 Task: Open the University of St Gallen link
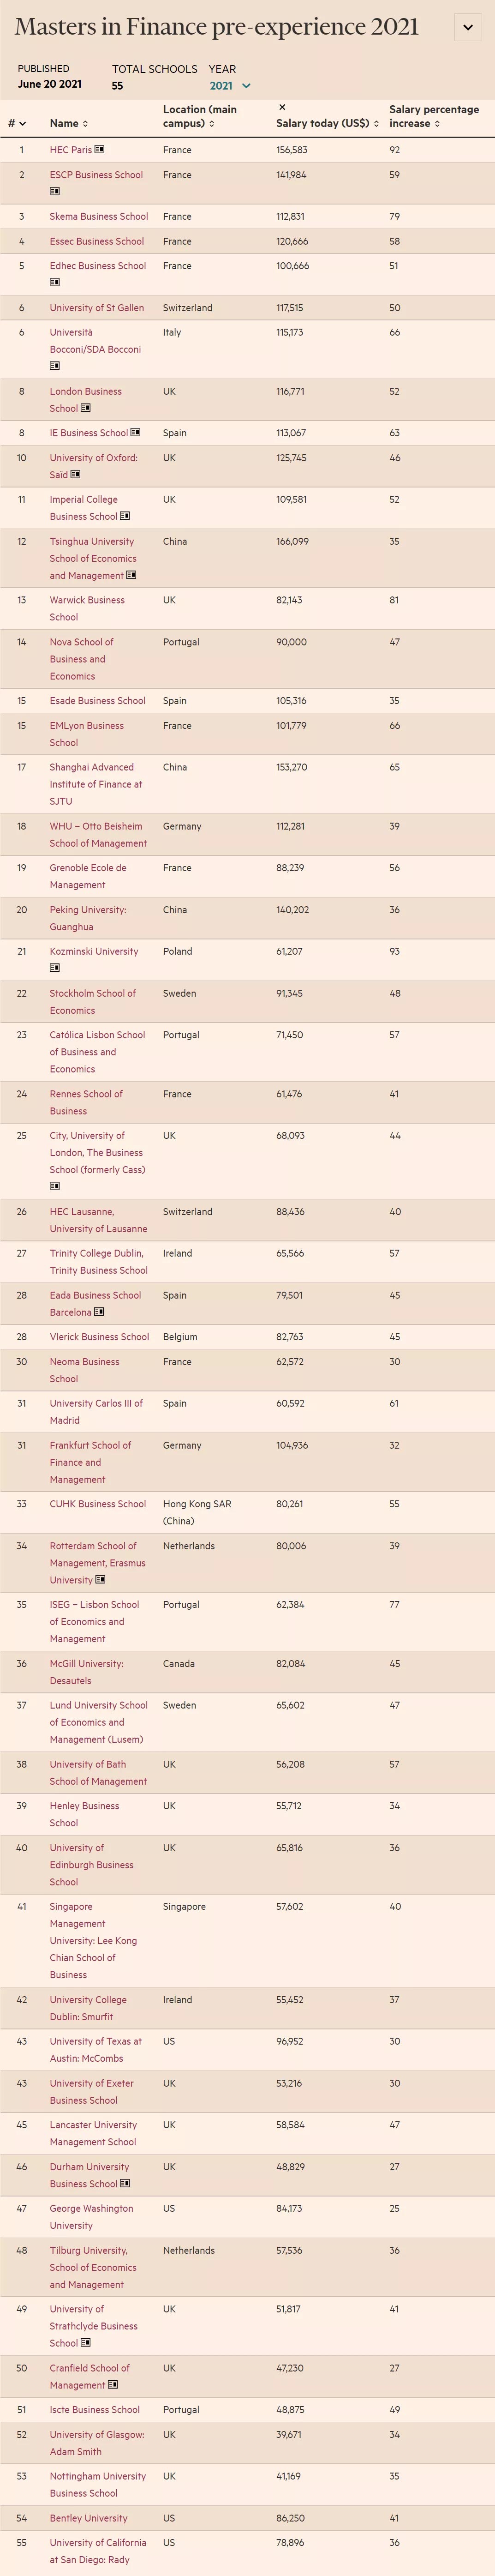point(97,308)
